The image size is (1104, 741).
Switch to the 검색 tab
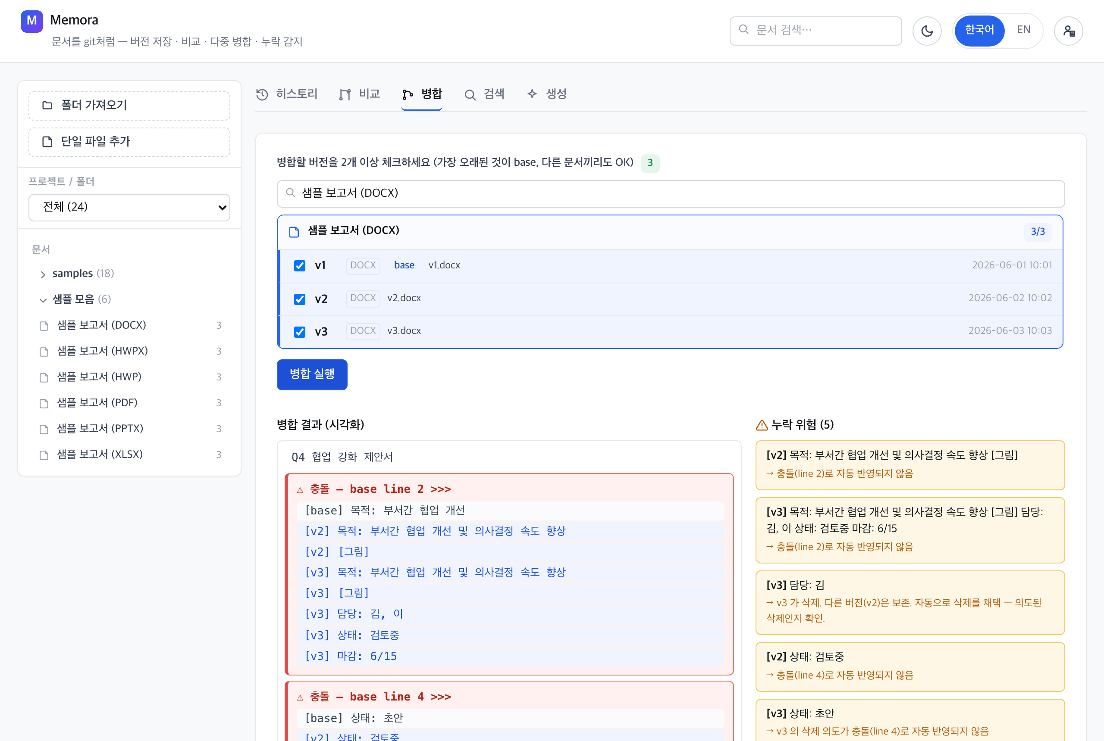[x=484, y=94]
